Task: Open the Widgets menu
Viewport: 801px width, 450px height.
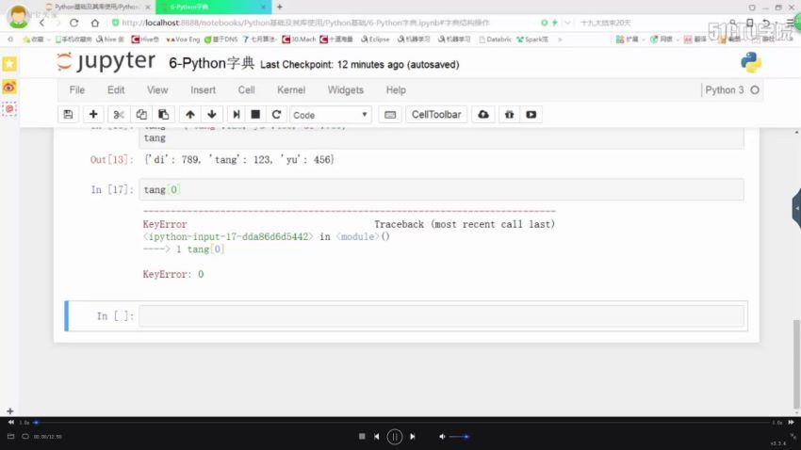Action: click(x=345, y=90)
